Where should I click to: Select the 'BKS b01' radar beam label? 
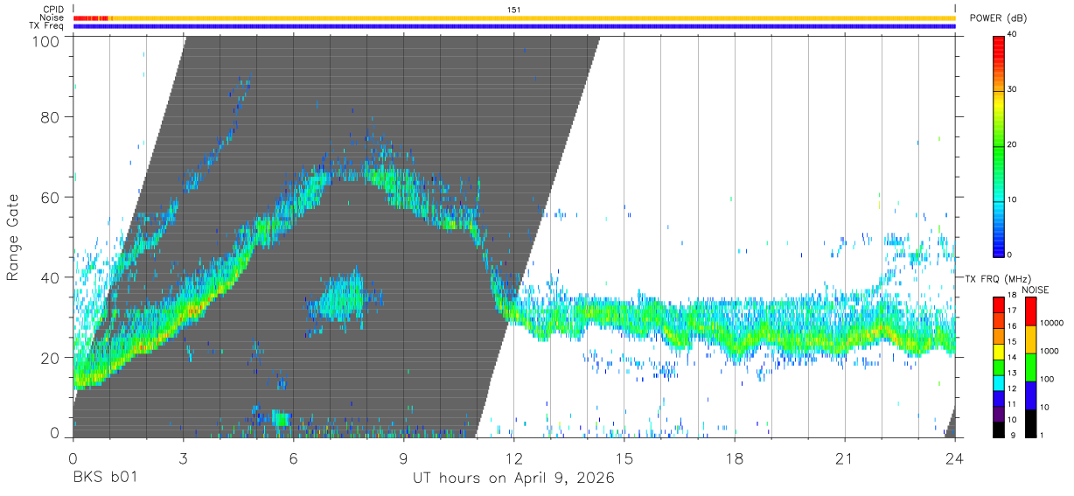tap(104, 479)
